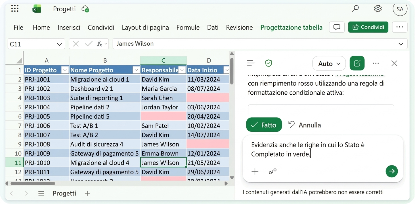This screenshot has width=415, height=204.
Task: Click the green Condividi button
Action: tap(368, 27)
